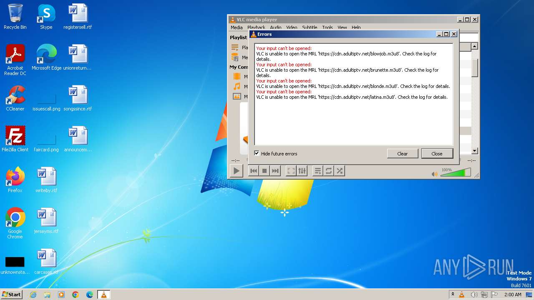Open Internet Explorer from the taskbar

(33, 295)
